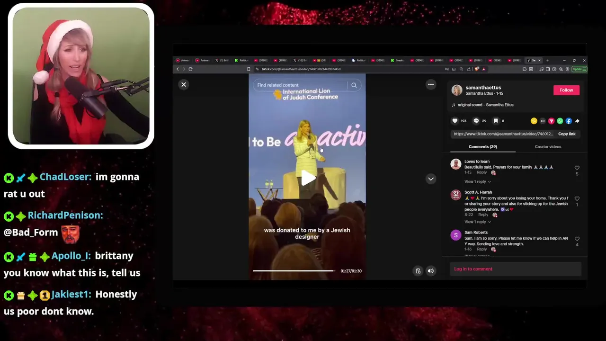Click Apollo_I username in stream chat
The height and width of the screenshot is (341, 606).
click(x=71, y=256)
